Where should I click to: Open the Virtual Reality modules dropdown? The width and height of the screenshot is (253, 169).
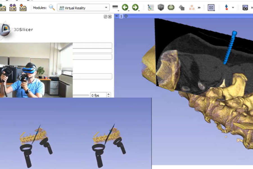tap(83, 8)
